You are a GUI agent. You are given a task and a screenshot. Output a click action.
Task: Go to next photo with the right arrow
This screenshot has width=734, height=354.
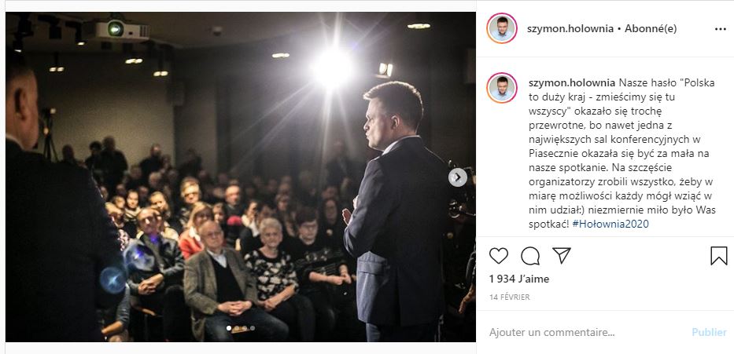(458, 177)
